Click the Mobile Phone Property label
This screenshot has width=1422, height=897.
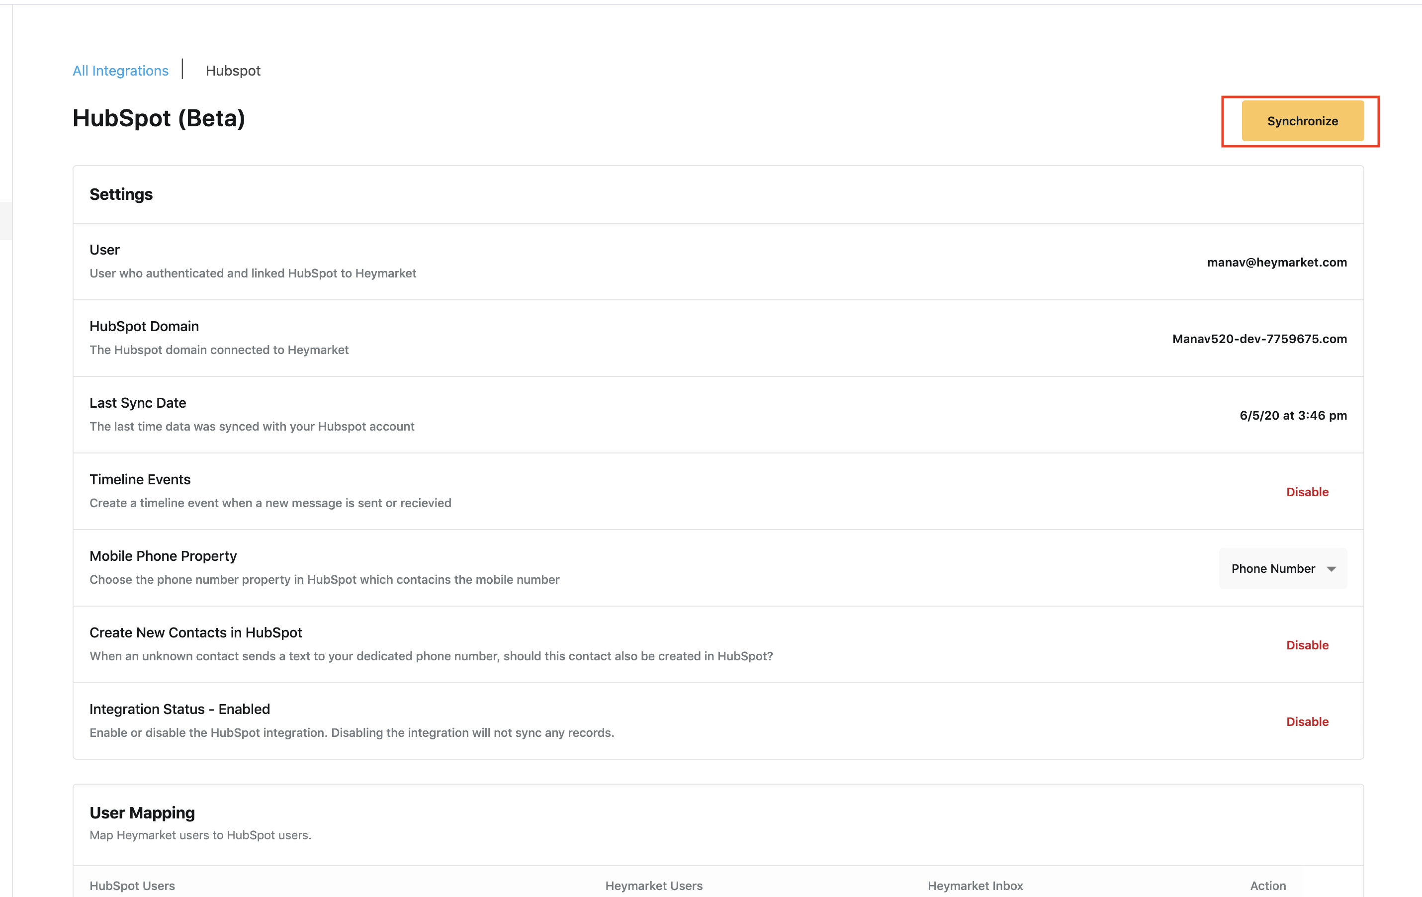pyautogui.click(x=163, y=556)
